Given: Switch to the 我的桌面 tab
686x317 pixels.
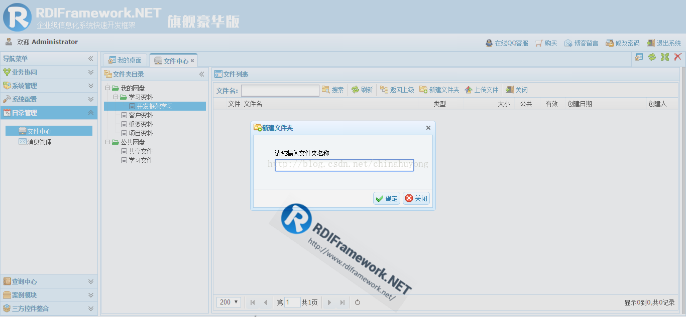Looking at the screenshot, I should [x=125, y=60].
